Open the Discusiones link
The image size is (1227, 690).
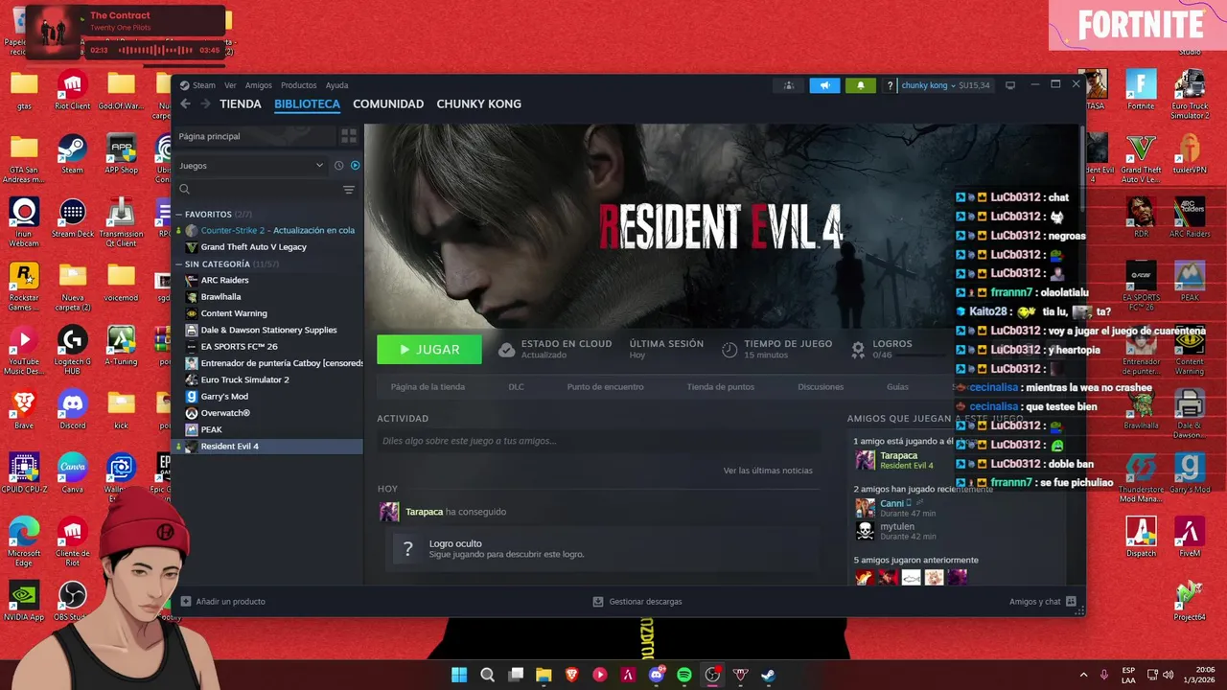coord(821,387)
